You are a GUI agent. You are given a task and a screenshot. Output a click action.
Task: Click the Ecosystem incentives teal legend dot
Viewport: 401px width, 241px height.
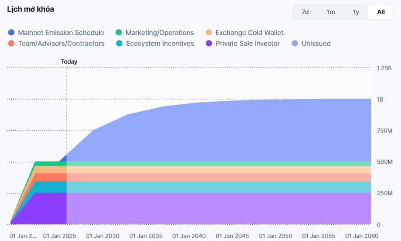pos(119,43)
